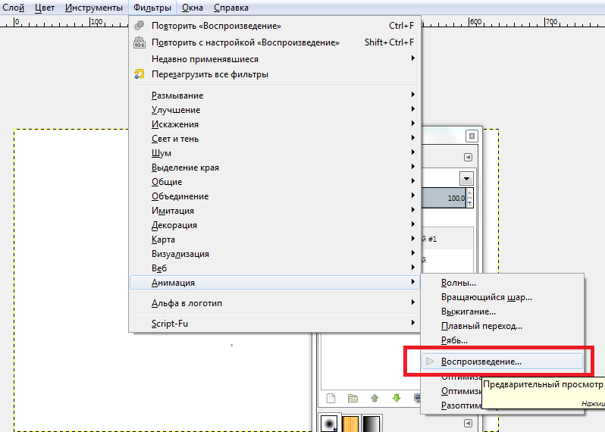
Task: Expand the Улучшение submenu
Action: (274, 110)
